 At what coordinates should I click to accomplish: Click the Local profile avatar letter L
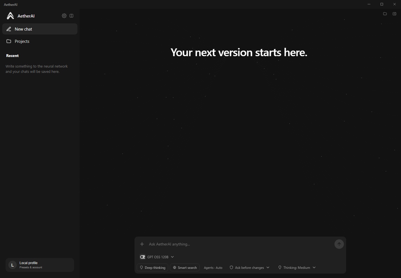coord(12,265)
